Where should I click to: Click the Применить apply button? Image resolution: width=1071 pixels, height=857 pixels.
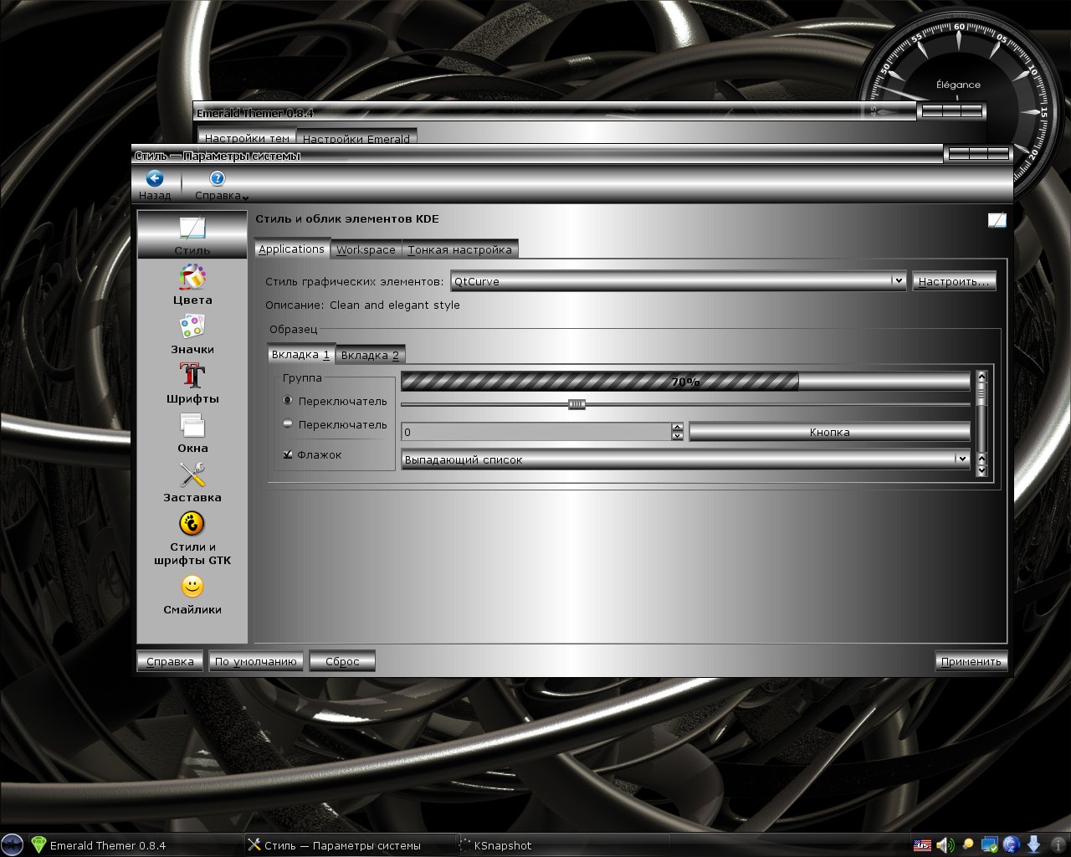click(971, 661)
